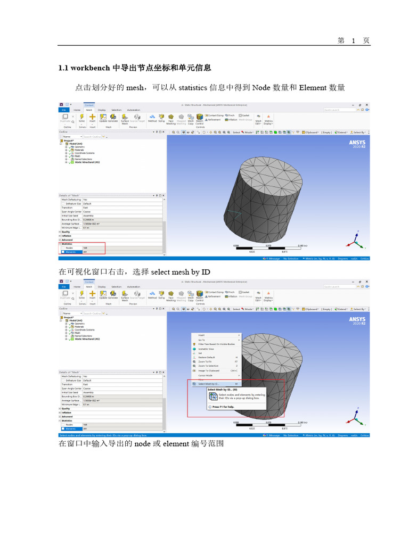The image size is (409, 545).
Task: Expand the Advanced section in second screenshot details
Action: pos(60,417)
